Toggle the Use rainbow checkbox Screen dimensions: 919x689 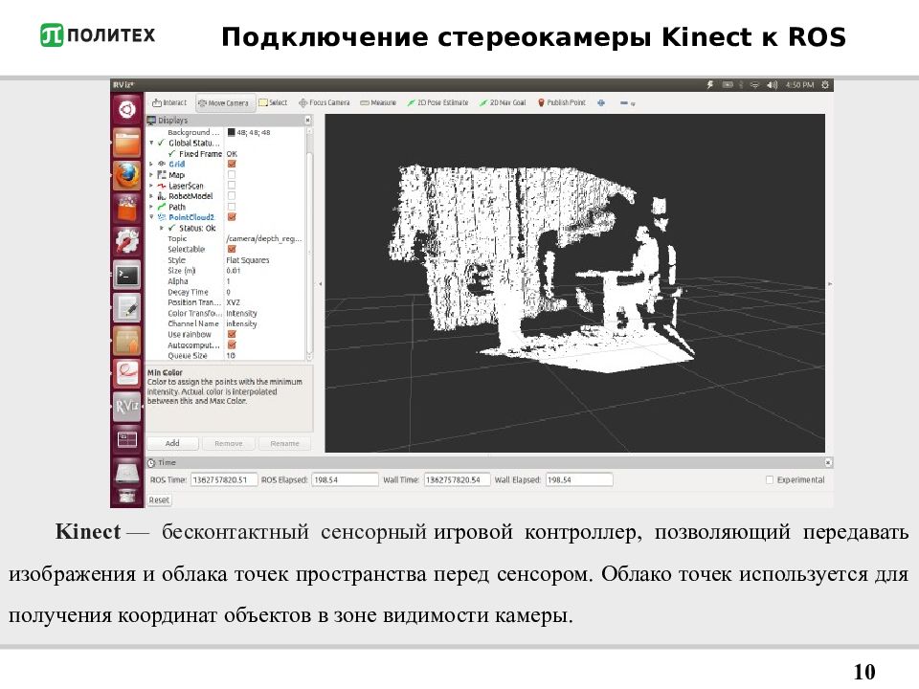click(232, 335)
